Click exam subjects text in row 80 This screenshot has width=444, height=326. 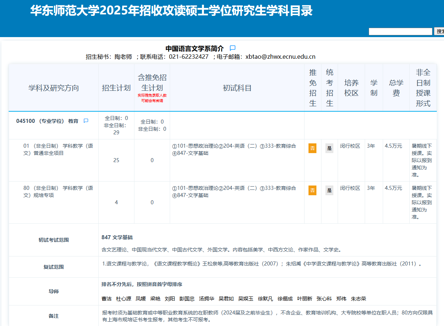(x=234, y=192)
